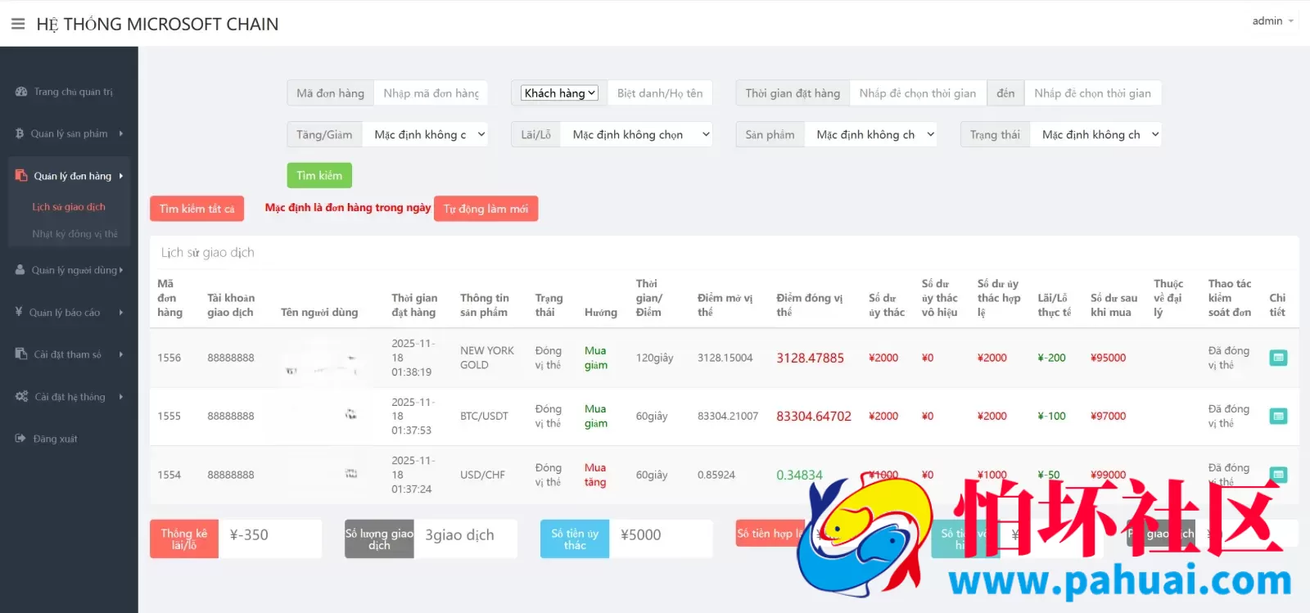The width and height of the screenshot is (1310, 613).
Task: Click the Mua tăng direction in order 1554
Action: coord(595,475)
